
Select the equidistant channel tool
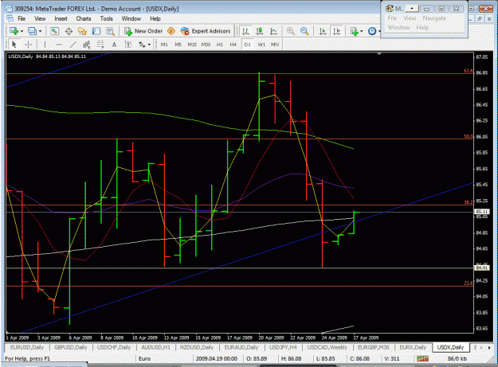coord(86,45)
